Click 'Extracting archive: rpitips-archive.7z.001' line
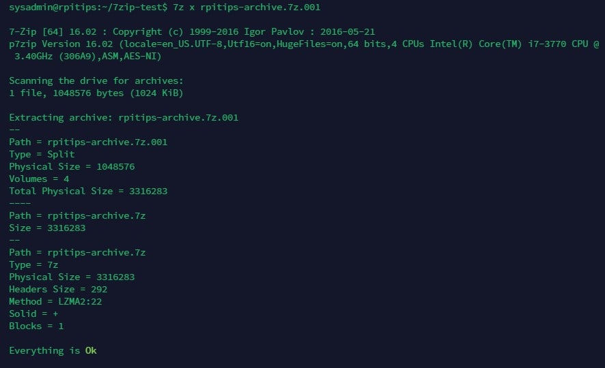 124,117
